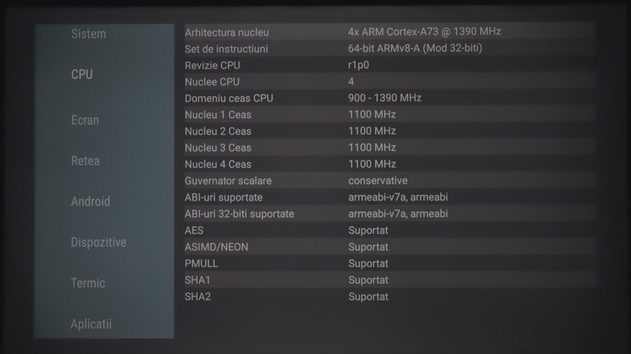The width and height of the screenshot is (631, 354).
Task: Open the Aplicatii sidebar item
Action: click(x=91, y=324)
